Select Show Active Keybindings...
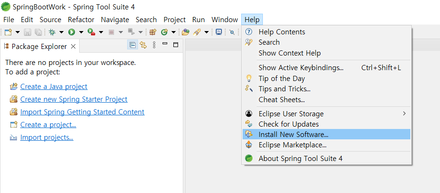The image size is (440, 193). coord(326,68)
